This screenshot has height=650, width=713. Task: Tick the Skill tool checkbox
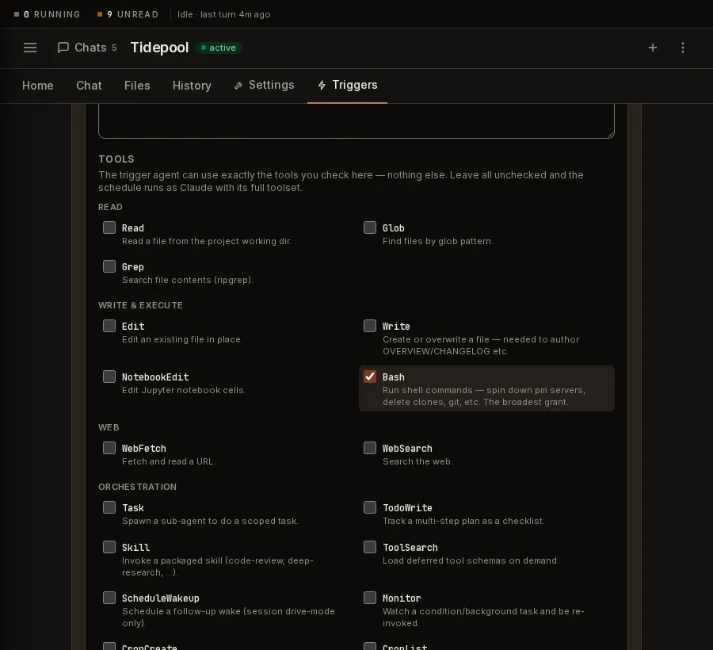[109, 547]
